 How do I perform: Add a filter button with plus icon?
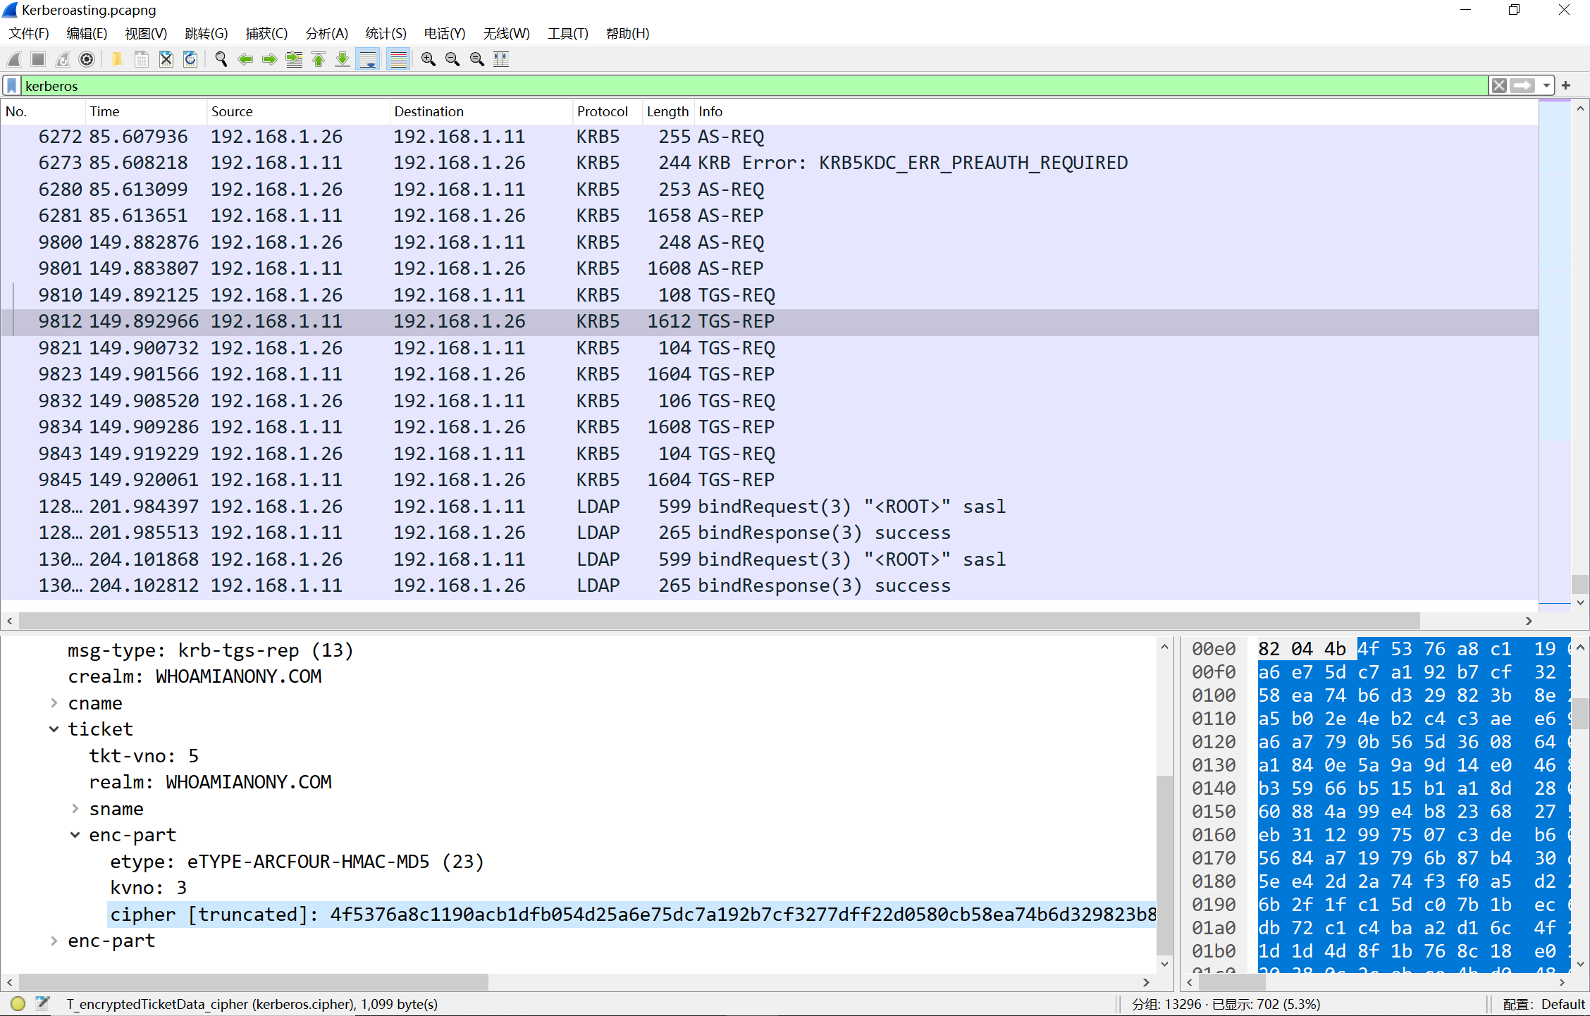tap(1566, 86)
